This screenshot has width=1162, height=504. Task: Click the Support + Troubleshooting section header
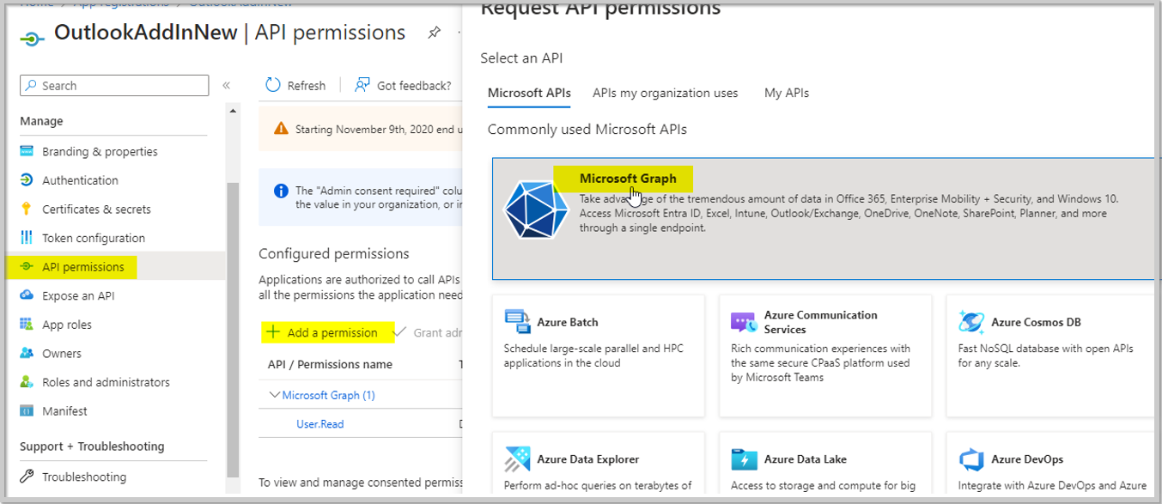click(92, 446)
